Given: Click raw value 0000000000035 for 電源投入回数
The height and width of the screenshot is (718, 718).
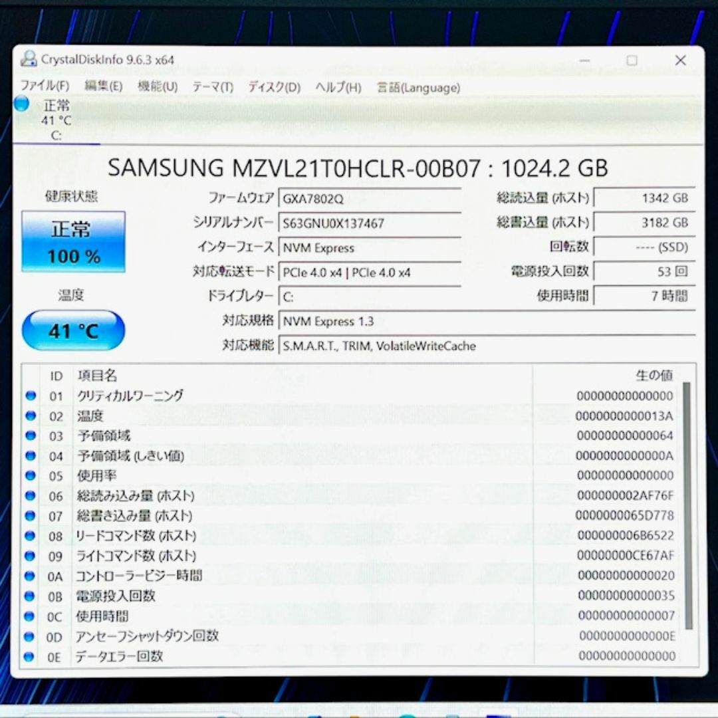Looking at the screenshot, I should 626,595.
